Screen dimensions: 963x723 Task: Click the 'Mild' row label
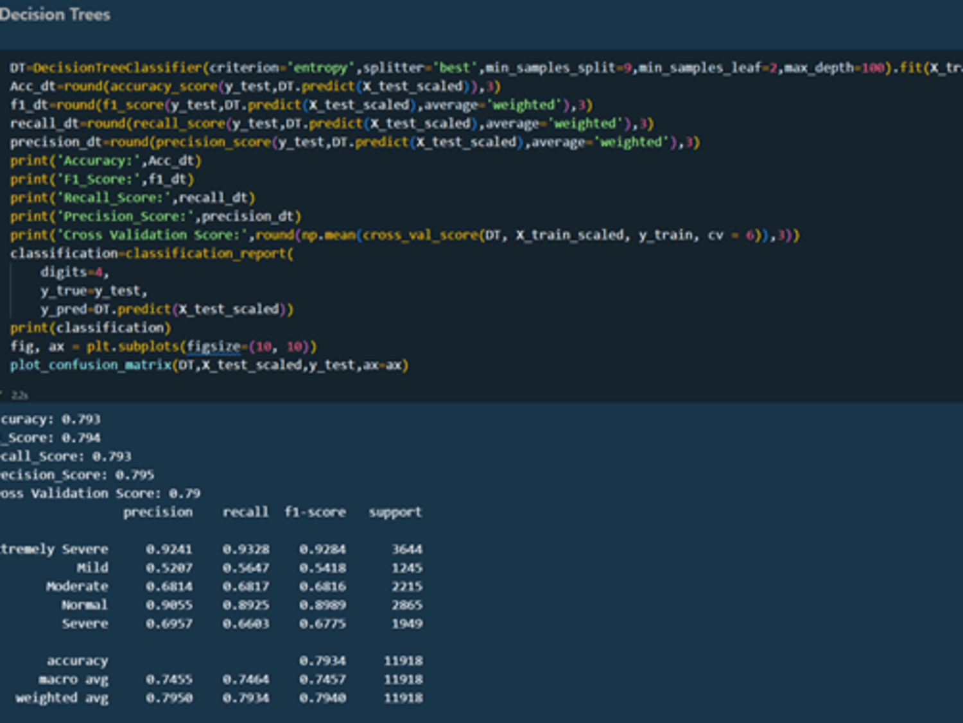pyautogui.click(x=92, y=568)
